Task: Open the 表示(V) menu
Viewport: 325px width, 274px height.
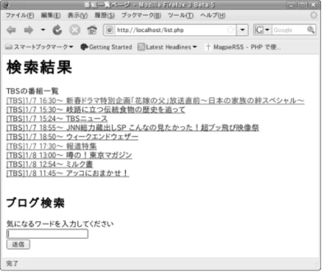Action: 78,15
